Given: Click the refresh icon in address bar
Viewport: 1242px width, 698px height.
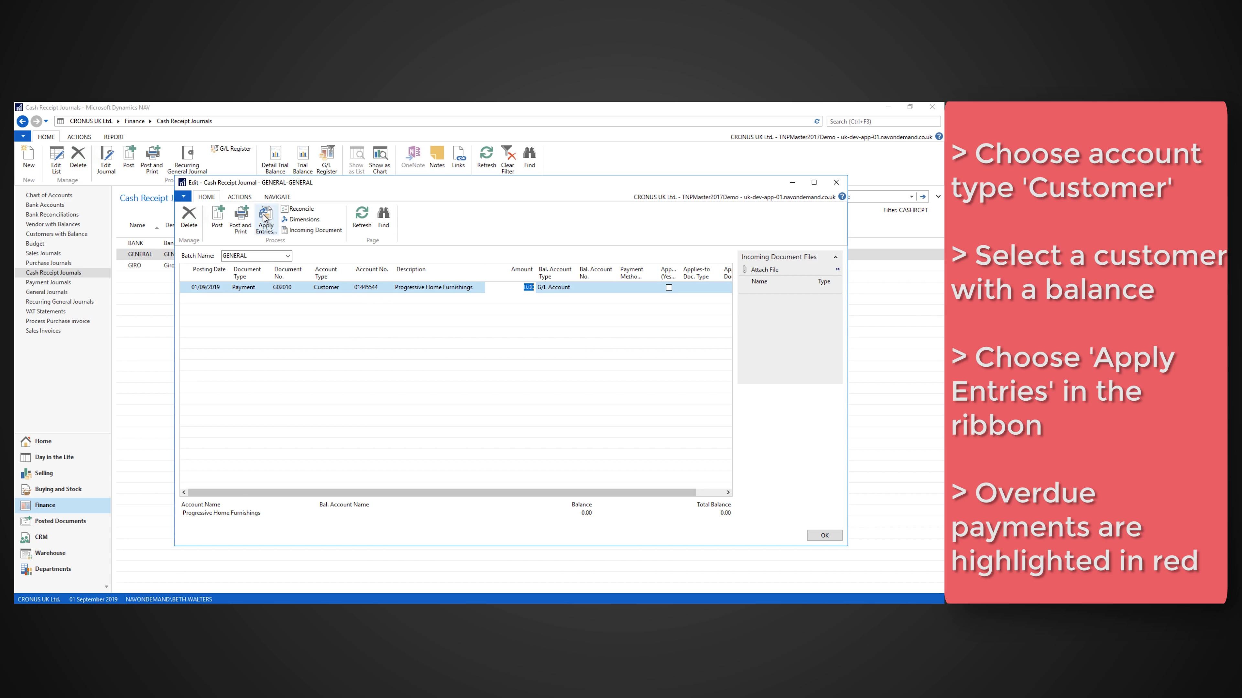Looking at the screenshot, I should [817, 122].
